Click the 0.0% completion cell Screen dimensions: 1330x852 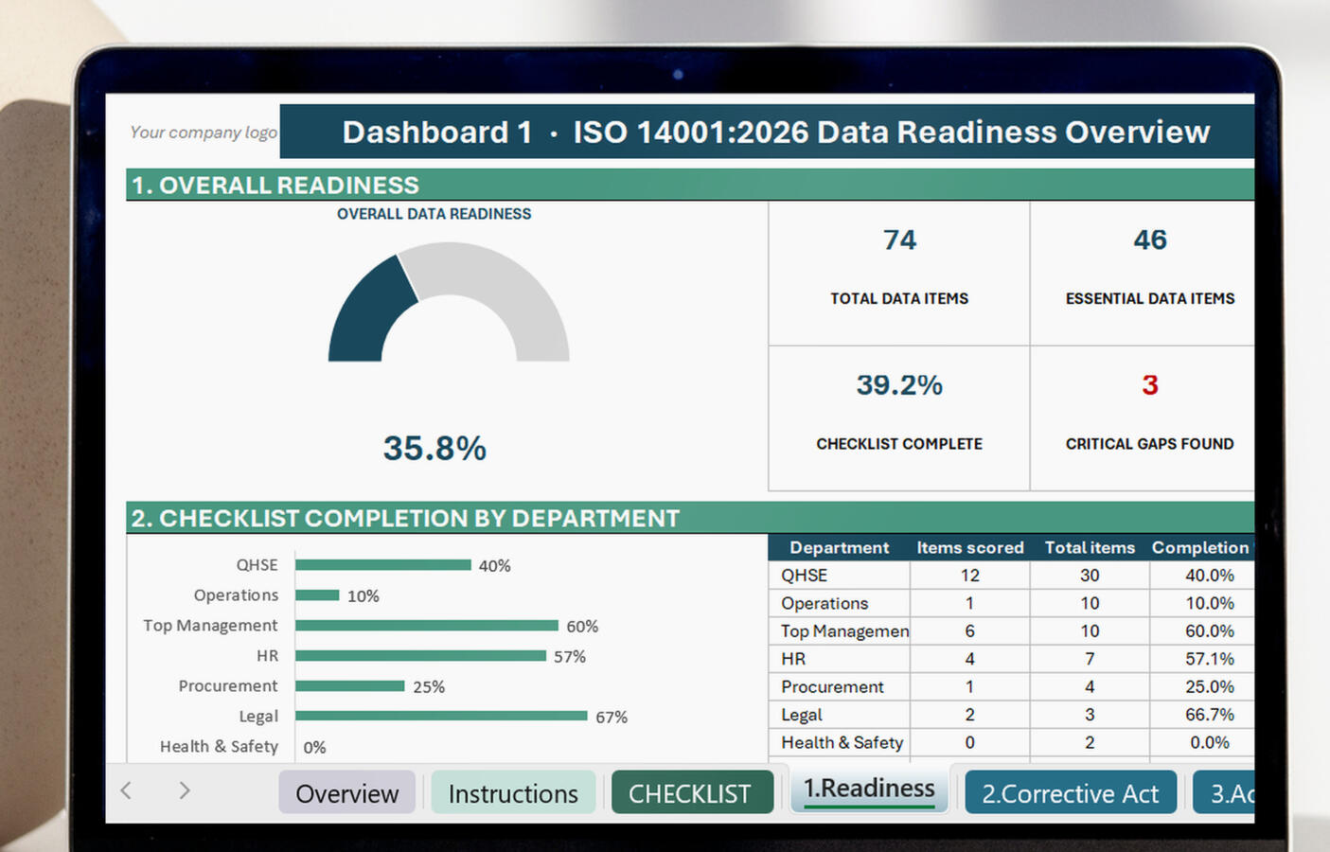(x=1202, y=742)
